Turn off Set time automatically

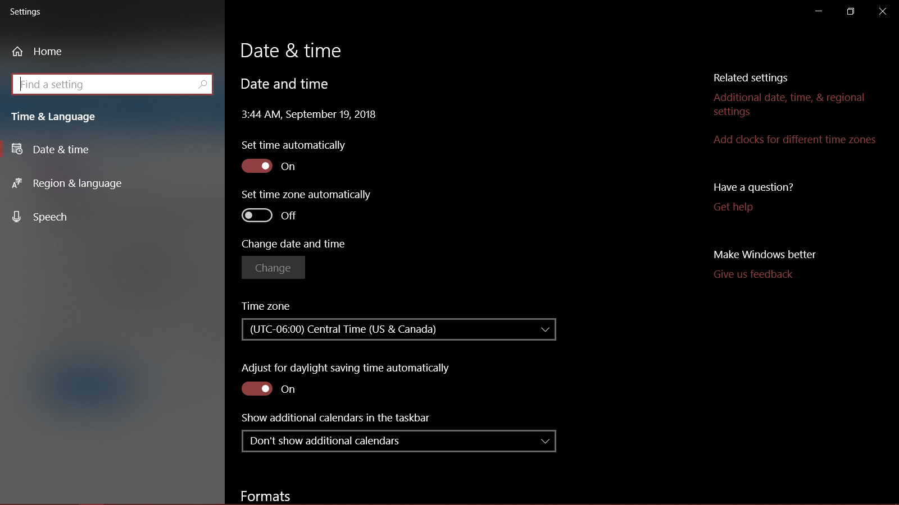(257, 166)
